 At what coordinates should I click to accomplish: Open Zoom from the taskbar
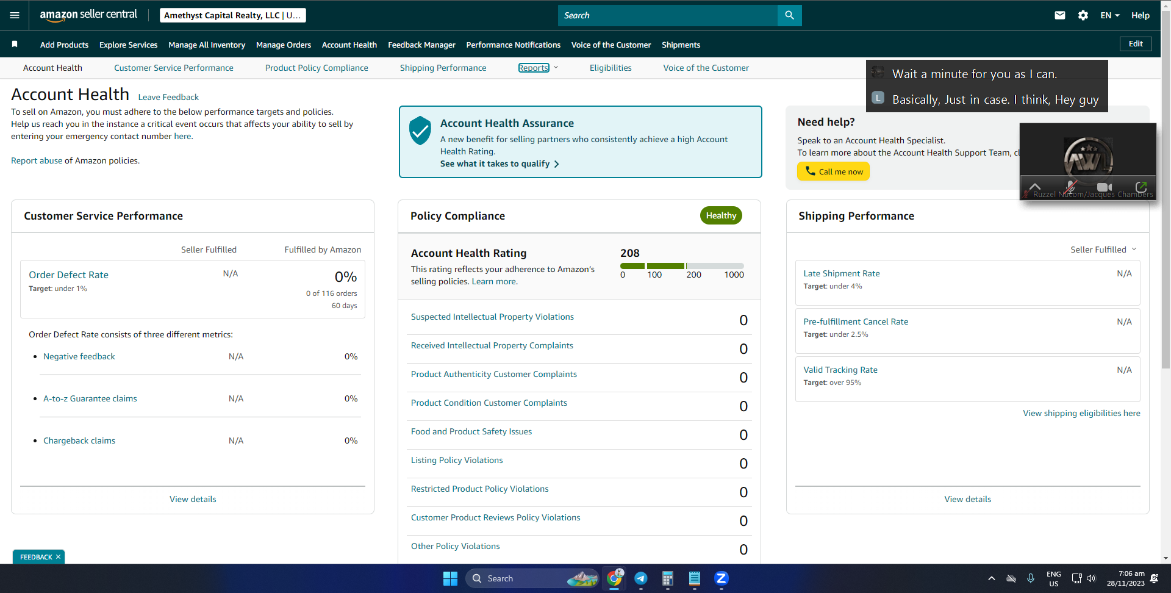(x=722, y=578)
